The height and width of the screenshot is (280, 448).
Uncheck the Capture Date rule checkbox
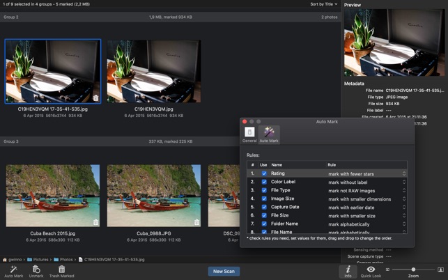(x=264, y=207)
